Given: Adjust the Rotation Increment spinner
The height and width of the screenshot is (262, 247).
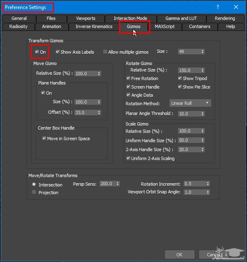Looking at the screenshot, I should click(208, 184).
